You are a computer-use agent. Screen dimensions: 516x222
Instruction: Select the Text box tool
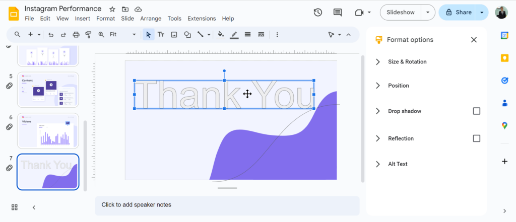pyautogui.click(x=161, y=35)
